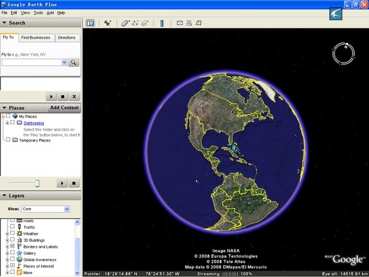Open the Fly to history dropdown
The image size is (369, 277).
[64, 62]
